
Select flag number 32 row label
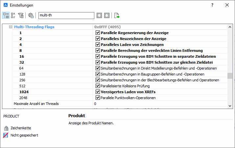coord(22,62)
